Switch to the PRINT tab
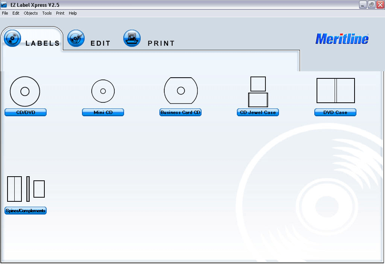The height and width of the screenshot is (264, 385). [161, 43]
